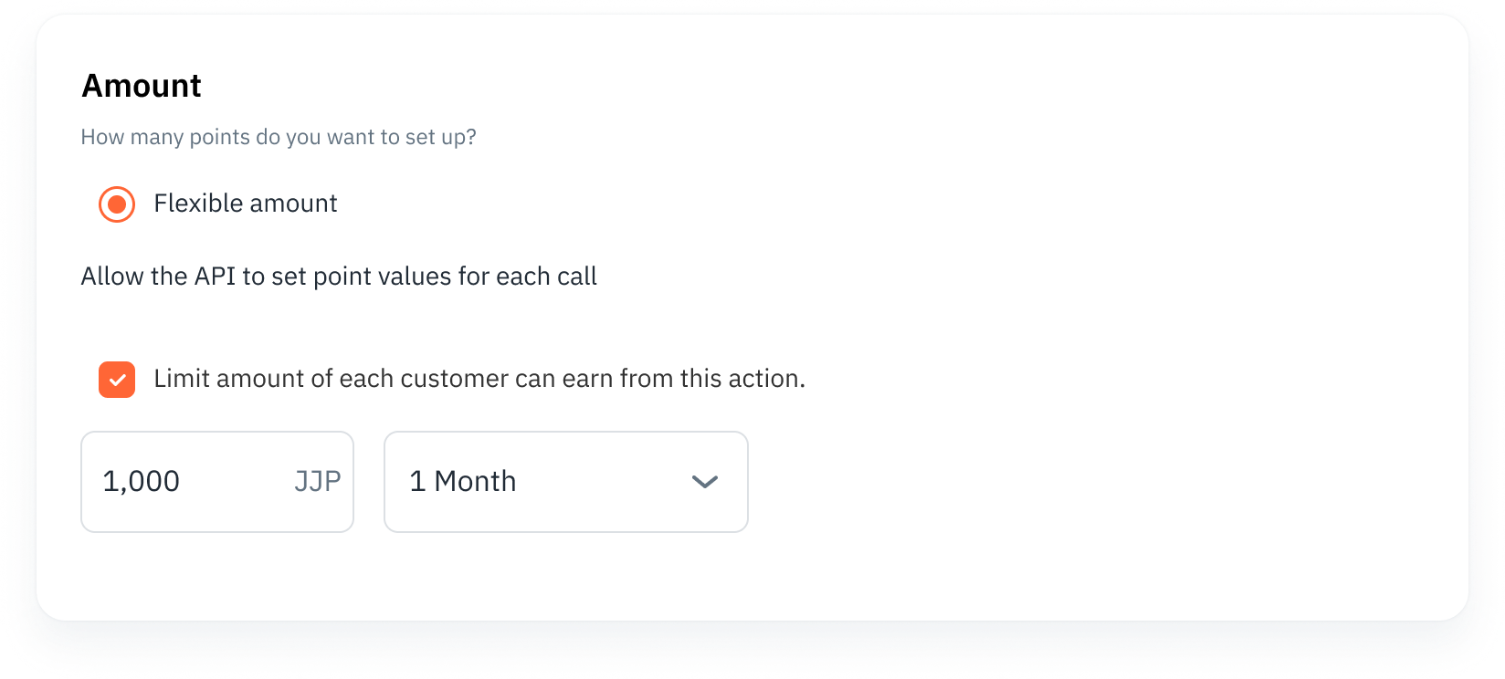Viewport: 1505px width, 679px height.
Task: Click the white checkmark icon in checkbox
Action: pos(117,381)
